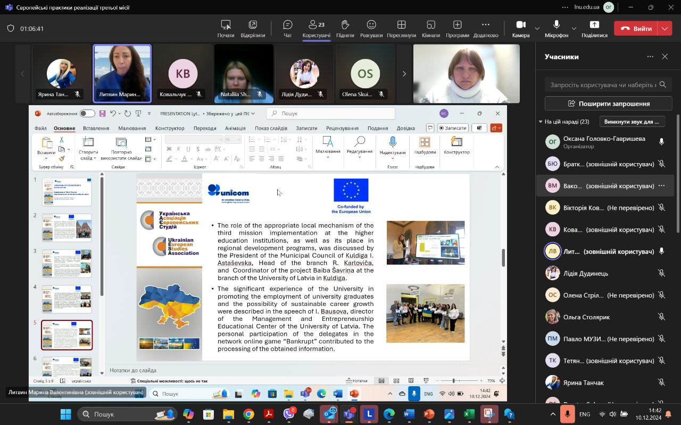Open the Показ слайдів ribbon tab
This screenshot has height=425, width=681.
coord(271,128)
